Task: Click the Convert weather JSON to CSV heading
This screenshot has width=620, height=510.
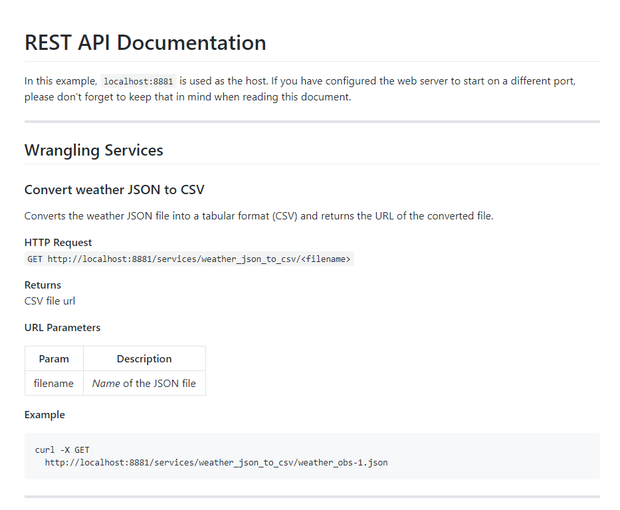Action: 114,190
